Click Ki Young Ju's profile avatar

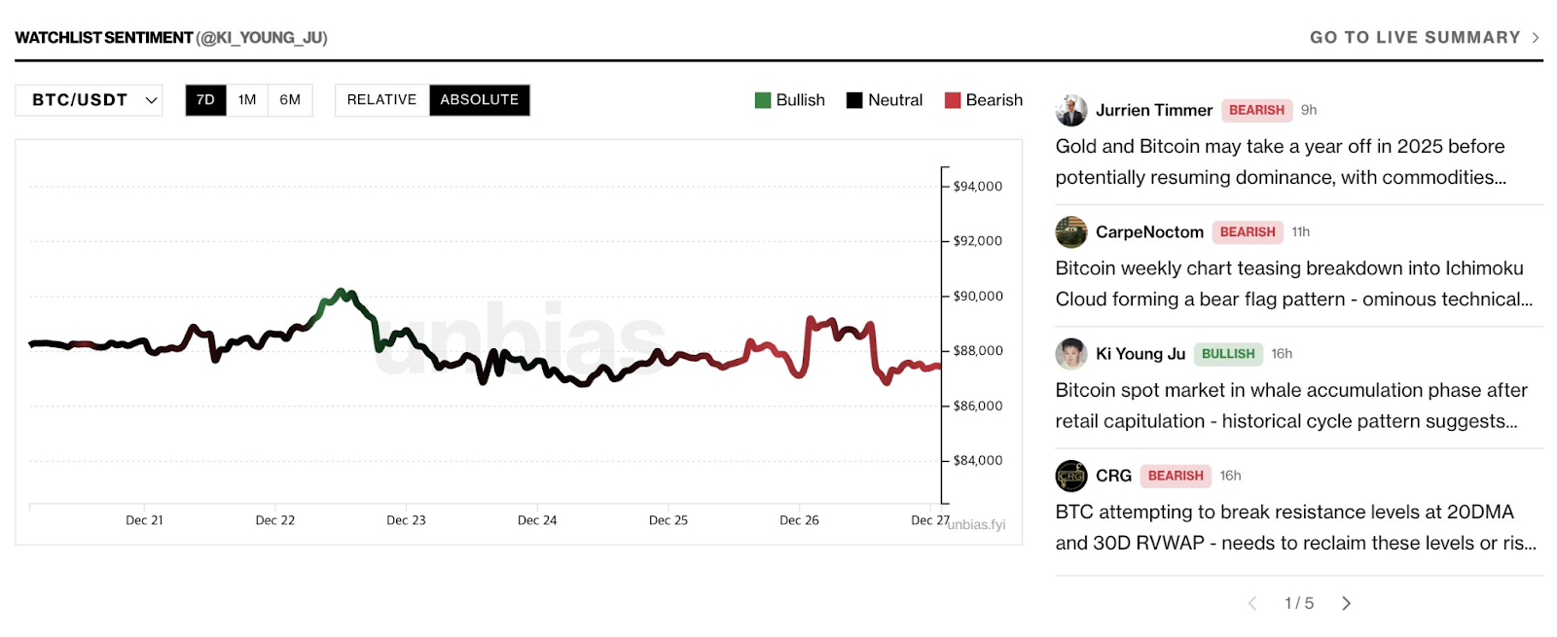click(1071, 354)
